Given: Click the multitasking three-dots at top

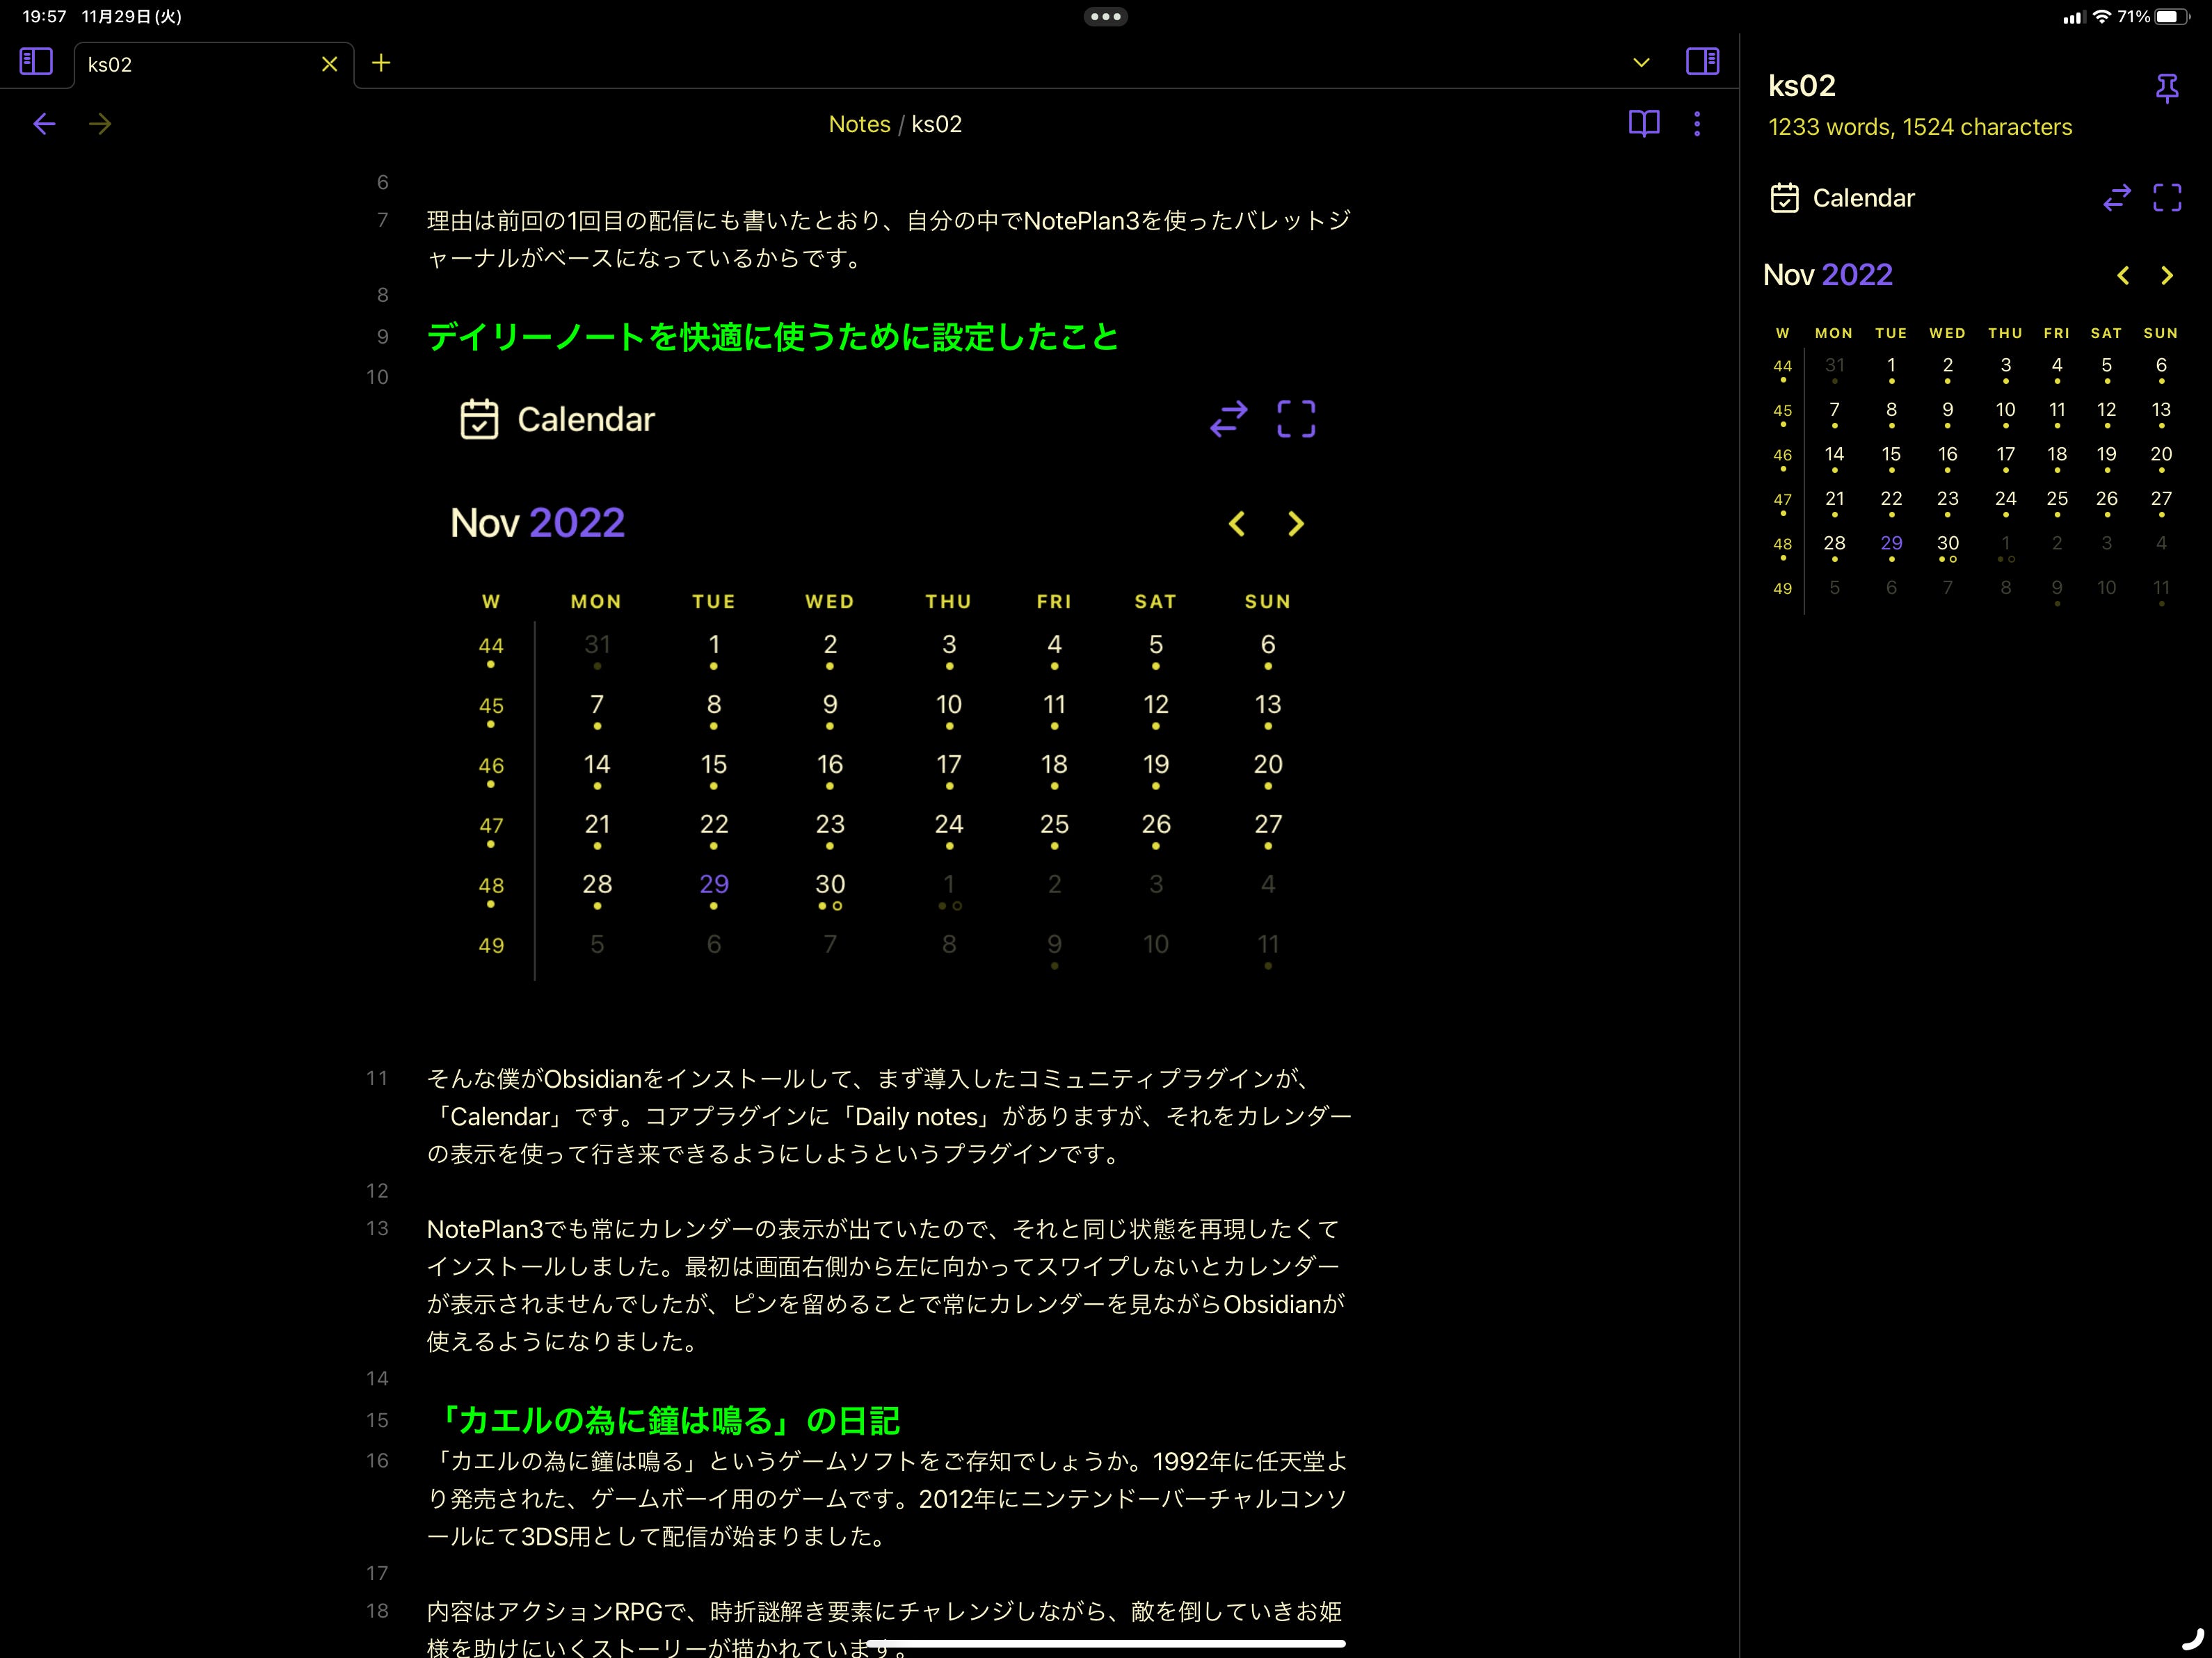Looking at the screenshot, I should click(x=1105, y=16).
